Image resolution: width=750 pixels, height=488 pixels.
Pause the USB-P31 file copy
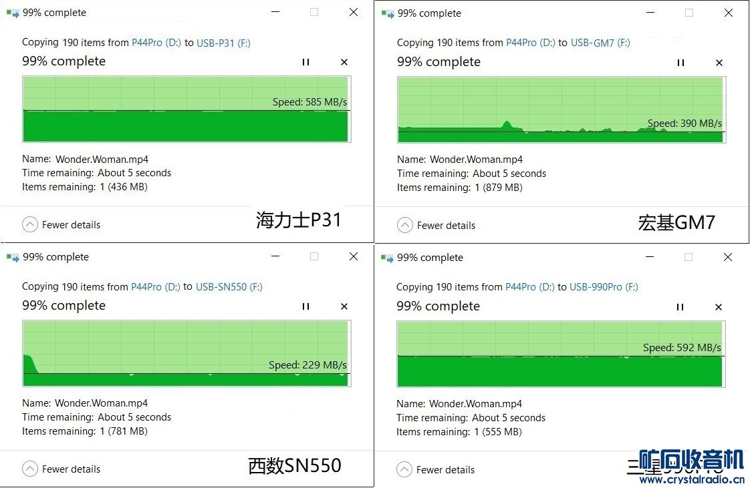coord(305,62)
